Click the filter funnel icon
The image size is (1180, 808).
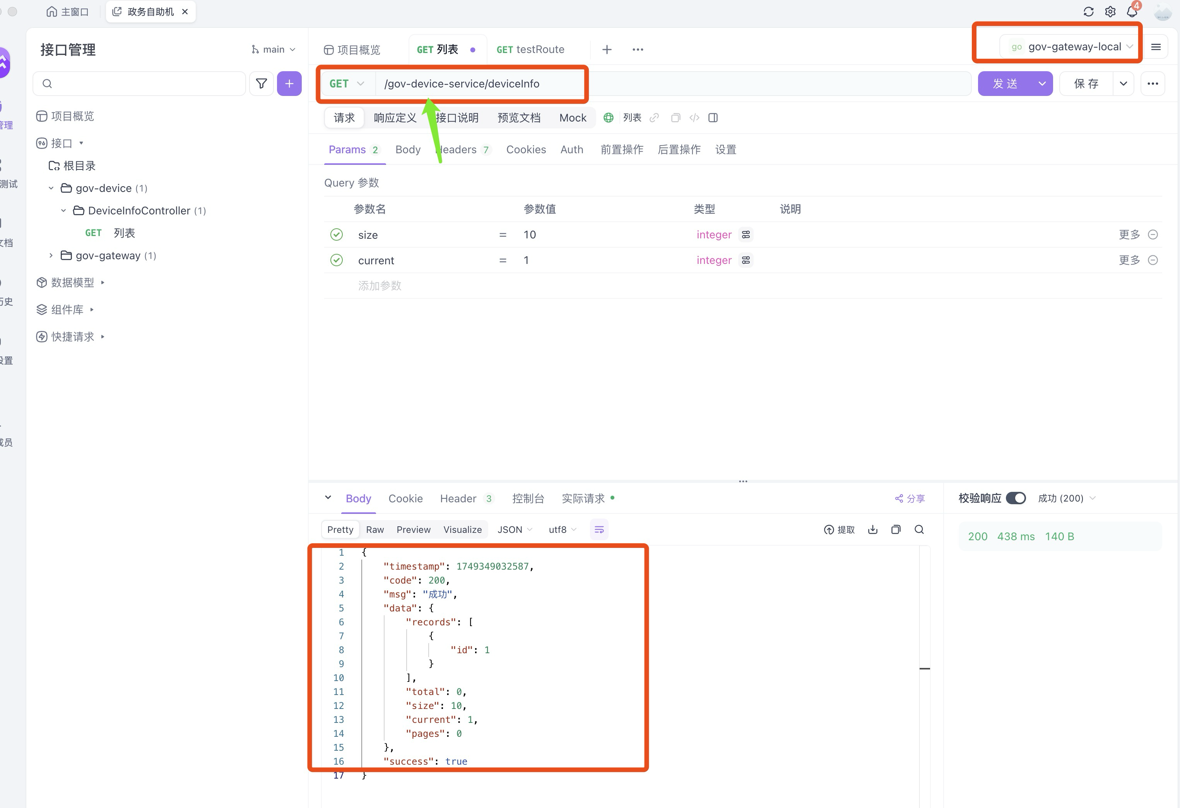click(261, 84)
